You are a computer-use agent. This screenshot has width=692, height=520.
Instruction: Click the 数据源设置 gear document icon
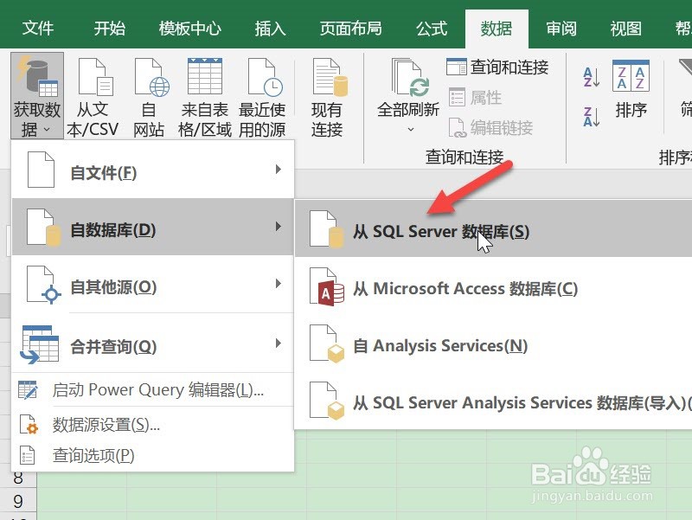coord(29,425)
